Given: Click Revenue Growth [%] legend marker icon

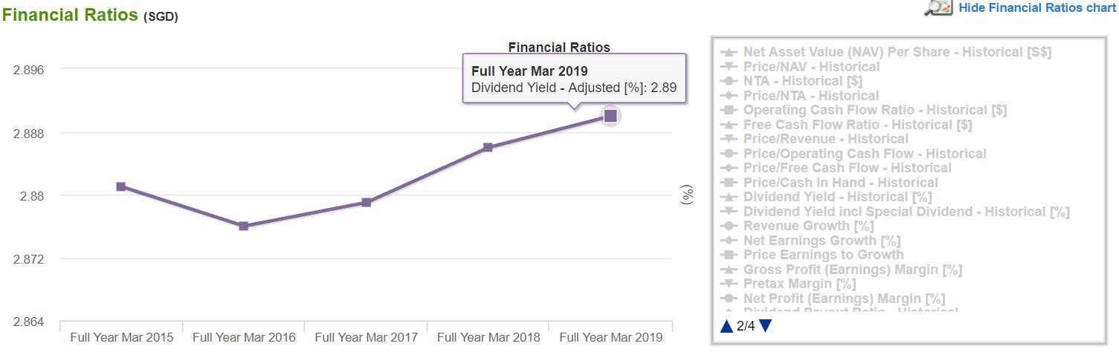Looking at the screenshot, I should click(x=729, y=226).
